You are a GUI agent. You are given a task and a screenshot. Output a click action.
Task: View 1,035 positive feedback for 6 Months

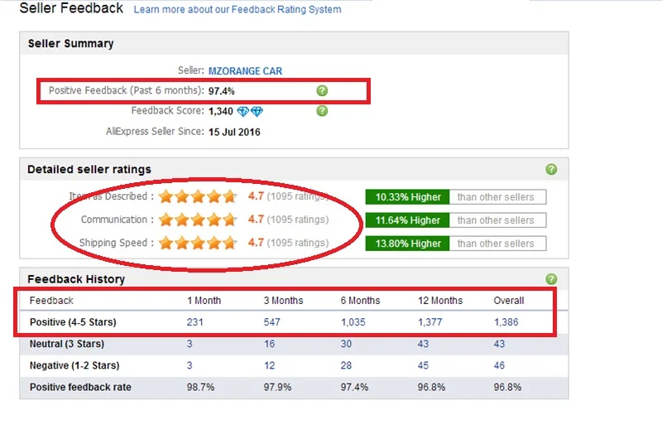click(353, 322)
